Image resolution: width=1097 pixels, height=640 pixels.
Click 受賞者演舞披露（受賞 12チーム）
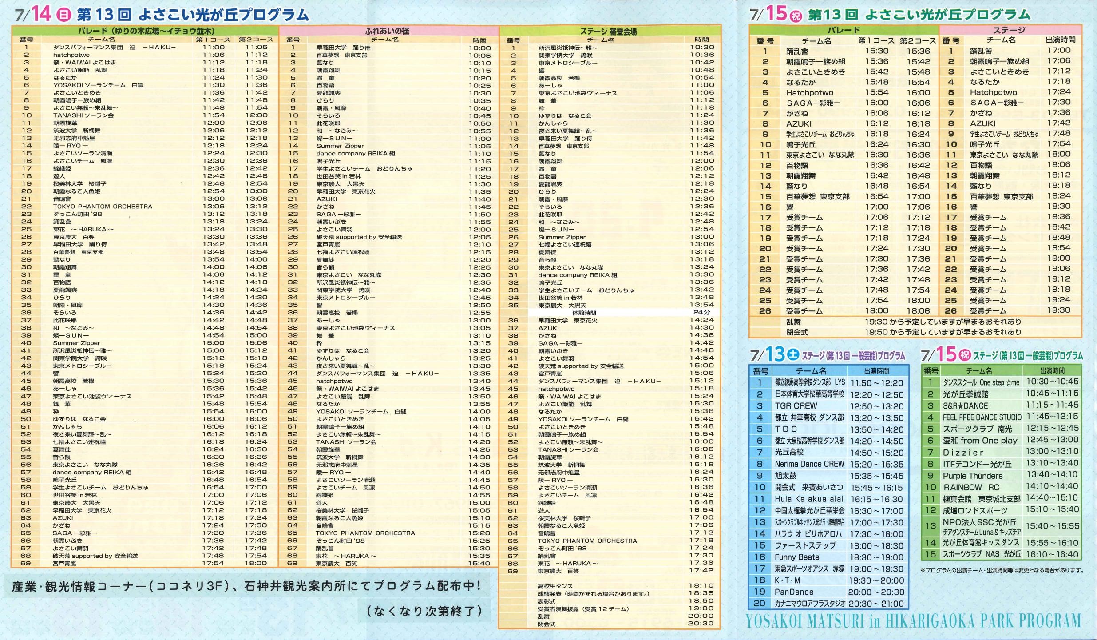click(583, 609)
